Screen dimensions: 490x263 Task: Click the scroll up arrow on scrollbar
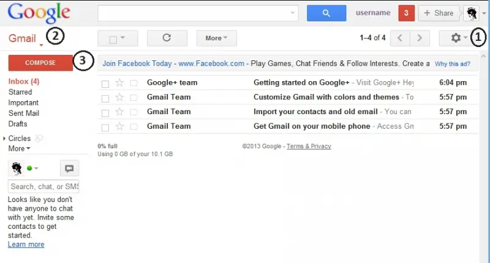[x=483, y=56]
